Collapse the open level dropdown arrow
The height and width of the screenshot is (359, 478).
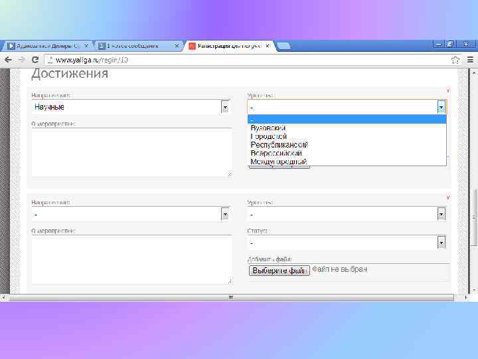coord(441,107)
